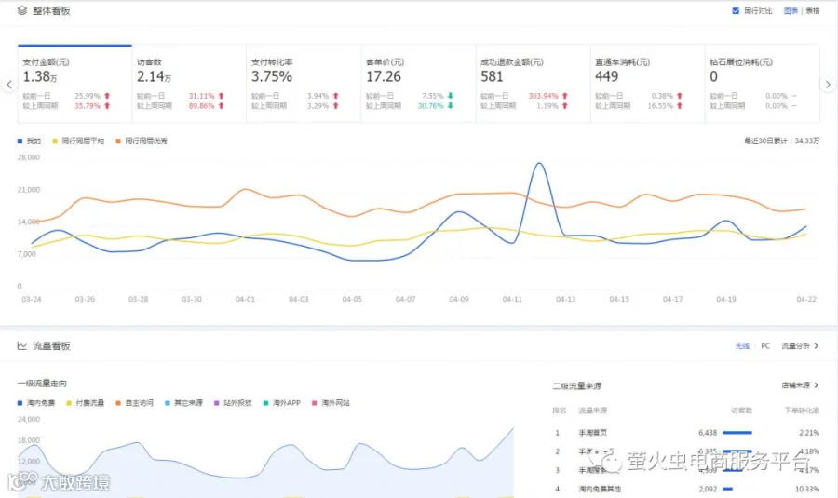Switch to 表格 view
Screen dimensions: 838x498
813,10
